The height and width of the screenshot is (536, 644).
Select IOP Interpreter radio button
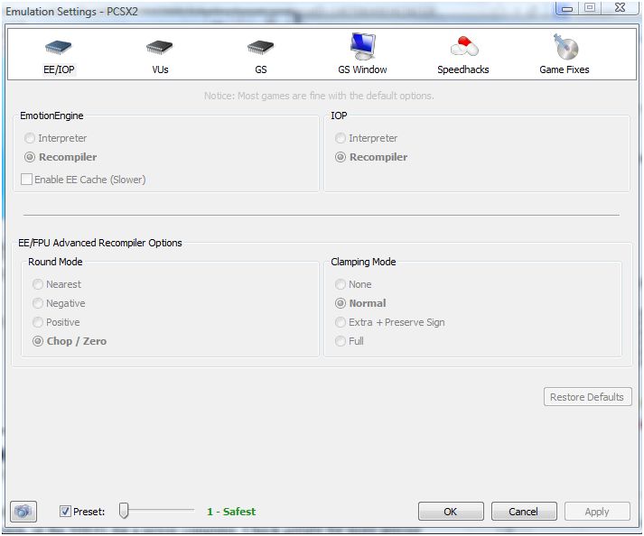[x=341, y=138]
